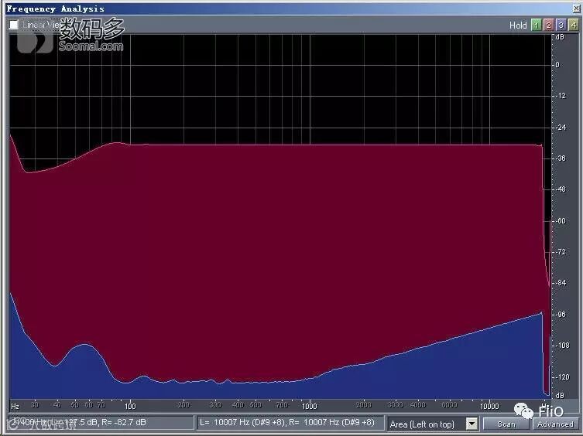The width and height of the screenshot is (583, 436).
Task: Close the Frequency Analysis window
Action: pyautogui.click(x=578, y=9)
